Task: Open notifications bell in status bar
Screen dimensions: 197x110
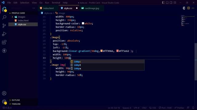Action: [193, 108]
